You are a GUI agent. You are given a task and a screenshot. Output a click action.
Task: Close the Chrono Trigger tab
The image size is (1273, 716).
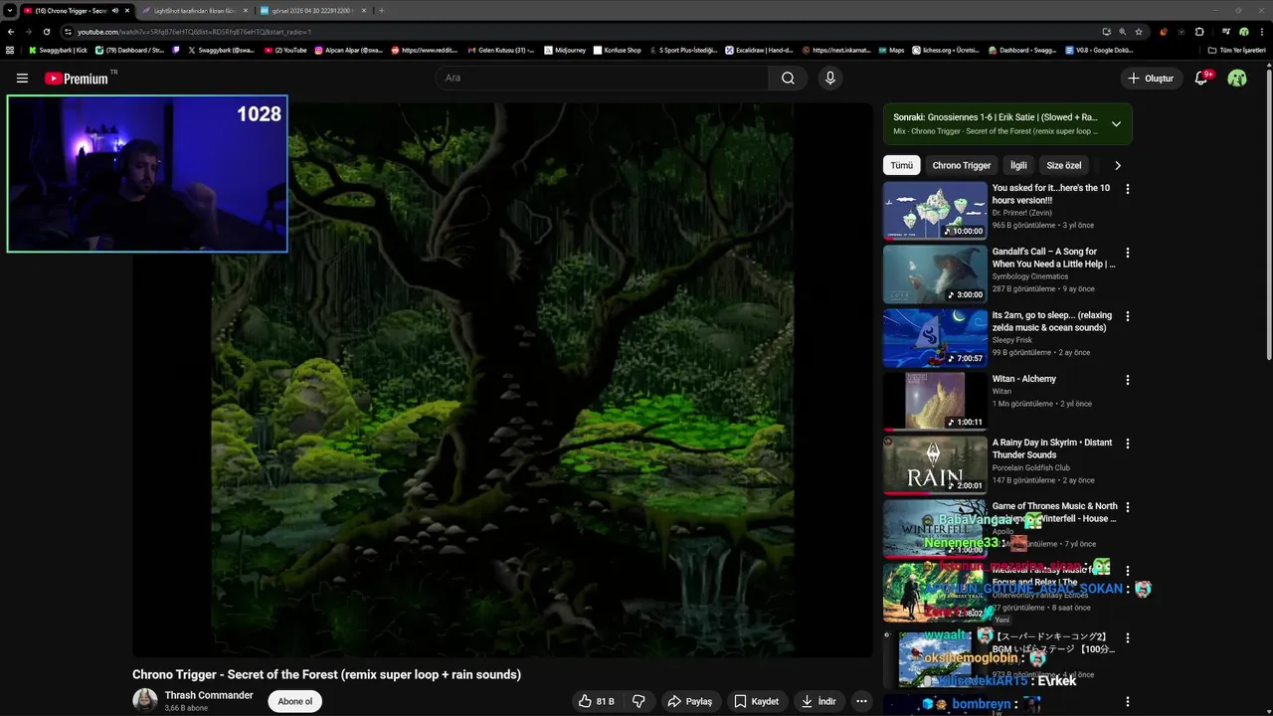click(127, 11)
